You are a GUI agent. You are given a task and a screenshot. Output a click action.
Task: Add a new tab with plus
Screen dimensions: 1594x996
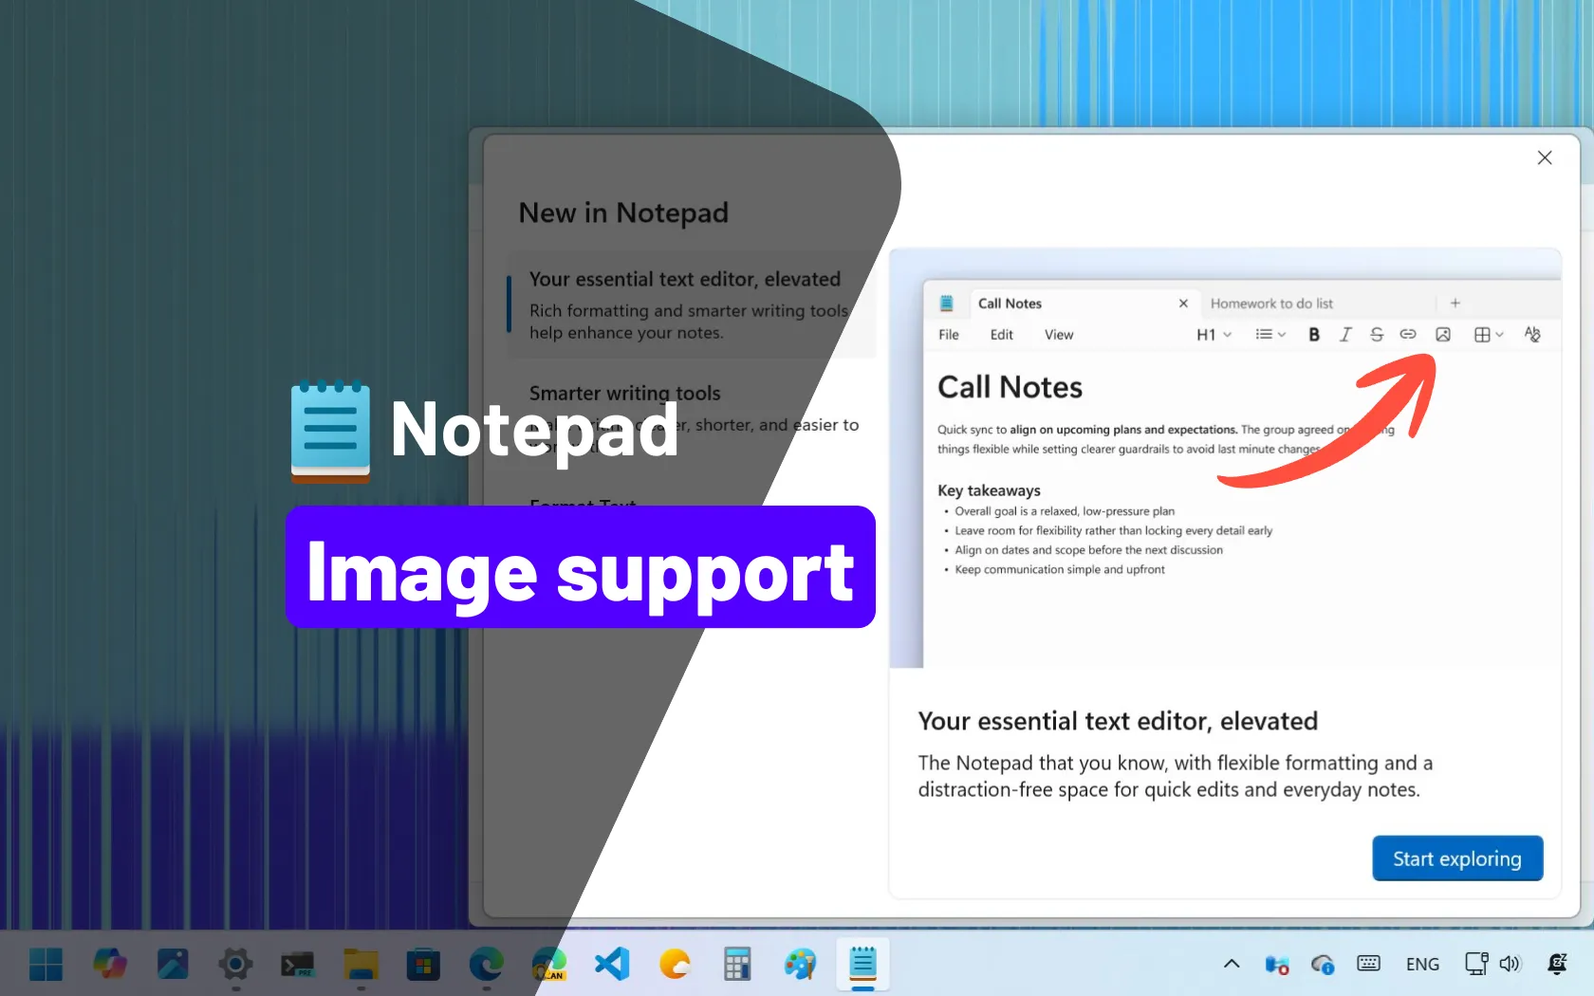pyautogui.click(x=1455, y=304)
